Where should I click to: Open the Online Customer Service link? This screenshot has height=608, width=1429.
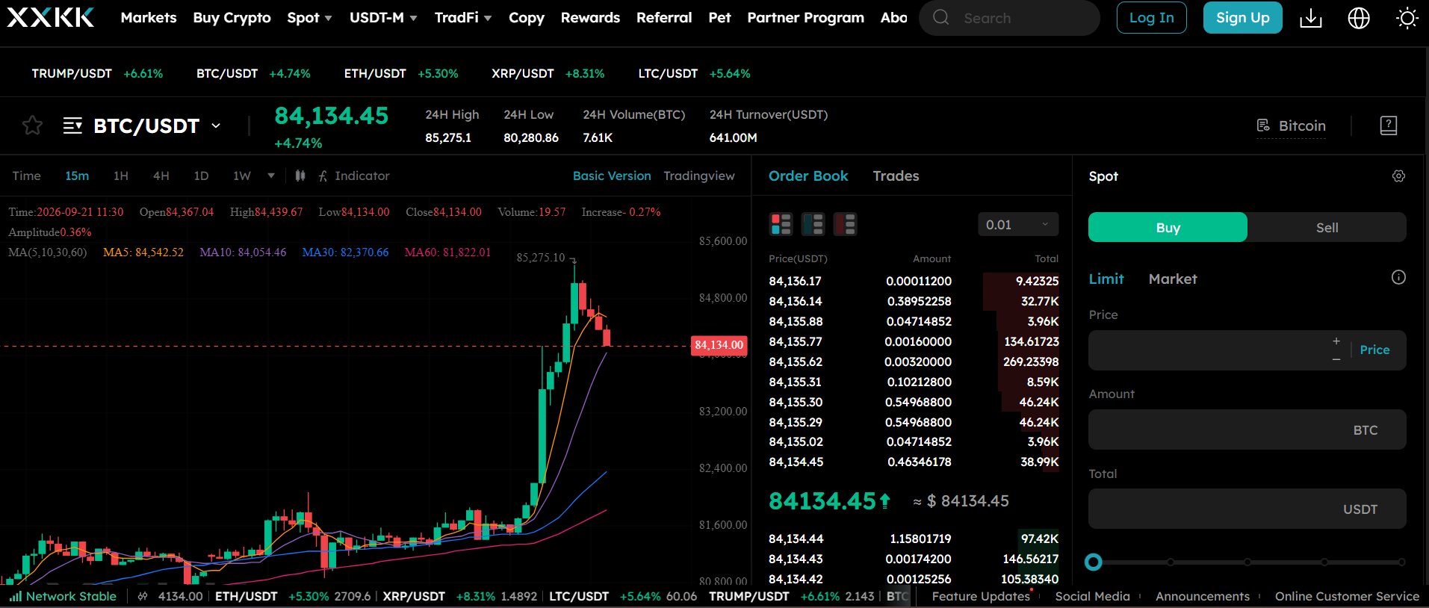pos(1347,596)
